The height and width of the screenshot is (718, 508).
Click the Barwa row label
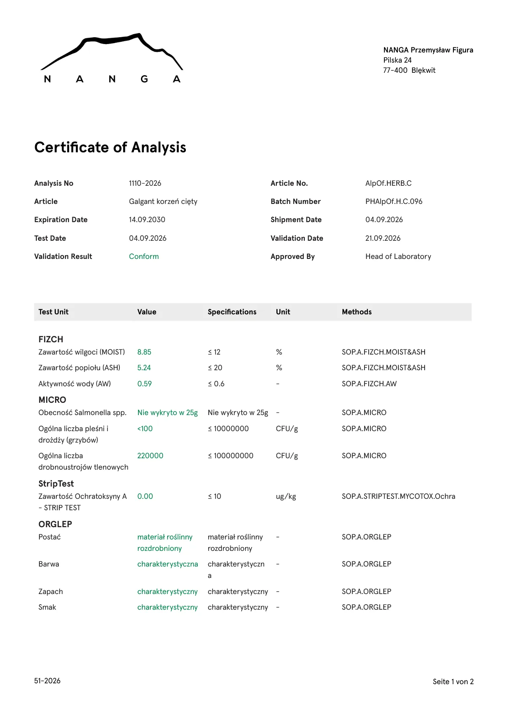[49, 564]
